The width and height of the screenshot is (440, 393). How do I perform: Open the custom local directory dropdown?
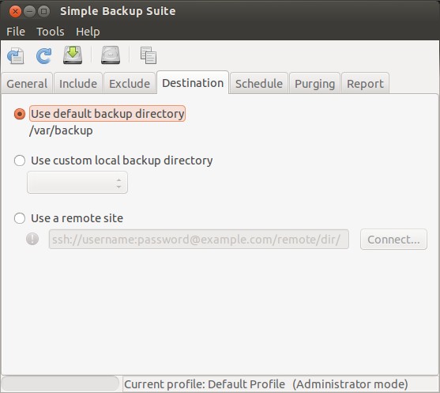[77, 183]
